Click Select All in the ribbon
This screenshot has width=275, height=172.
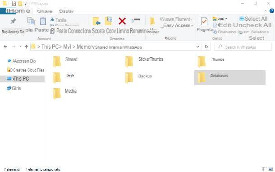[253, 19]
